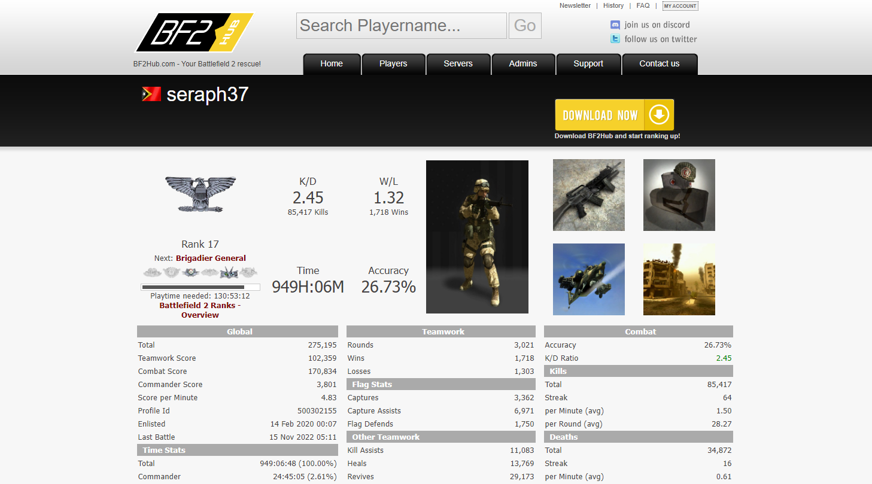Click follow us on twitter link

[661, 39]
